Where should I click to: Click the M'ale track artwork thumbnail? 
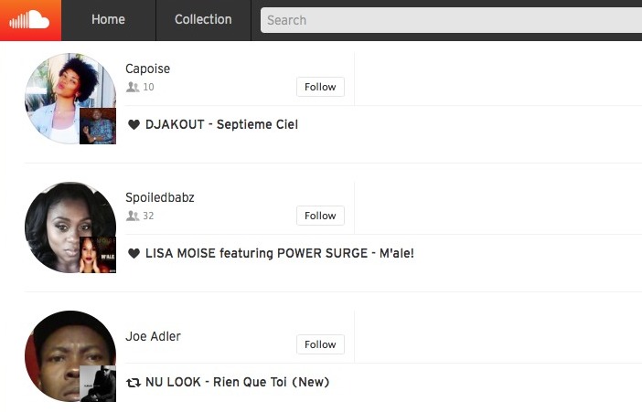(x=98, y=255)
